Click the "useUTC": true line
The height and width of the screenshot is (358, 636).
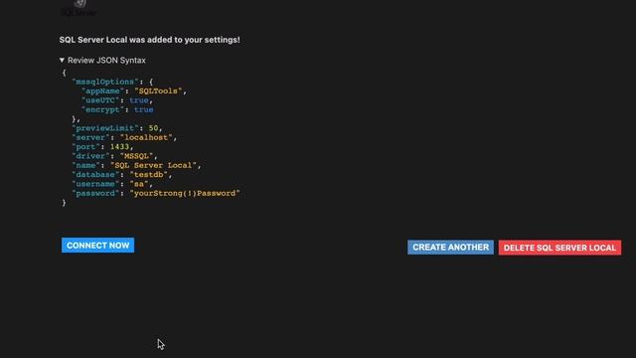(x=117, y=100)
